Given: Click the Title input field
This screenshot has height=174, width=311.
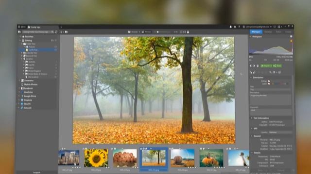Looking at the screenshot, I should point(271,89).
